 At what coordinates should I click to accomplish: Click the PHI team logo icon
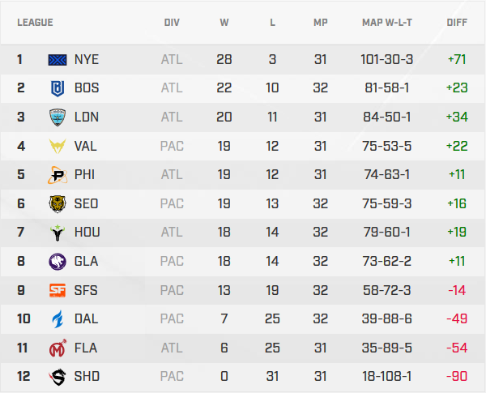[x=58, y=174]
